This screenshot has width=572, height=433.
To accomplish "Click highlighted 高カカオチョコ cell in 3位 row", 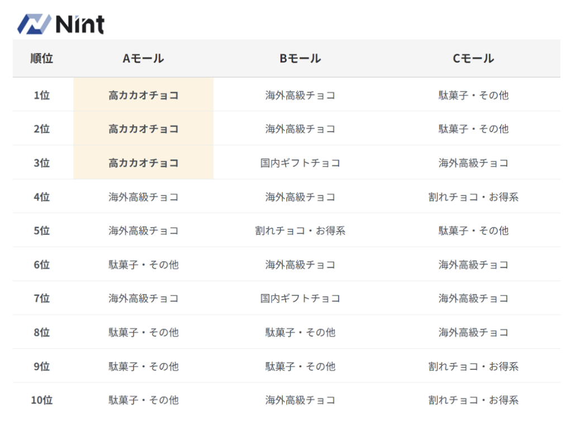I will (x=144, y=163).
